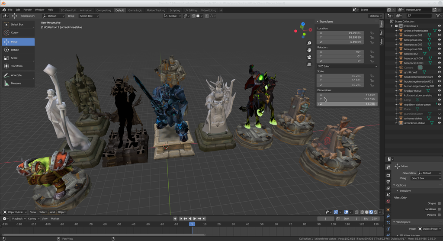
Task: Click the Options button in viewport header
Action: 375,16
